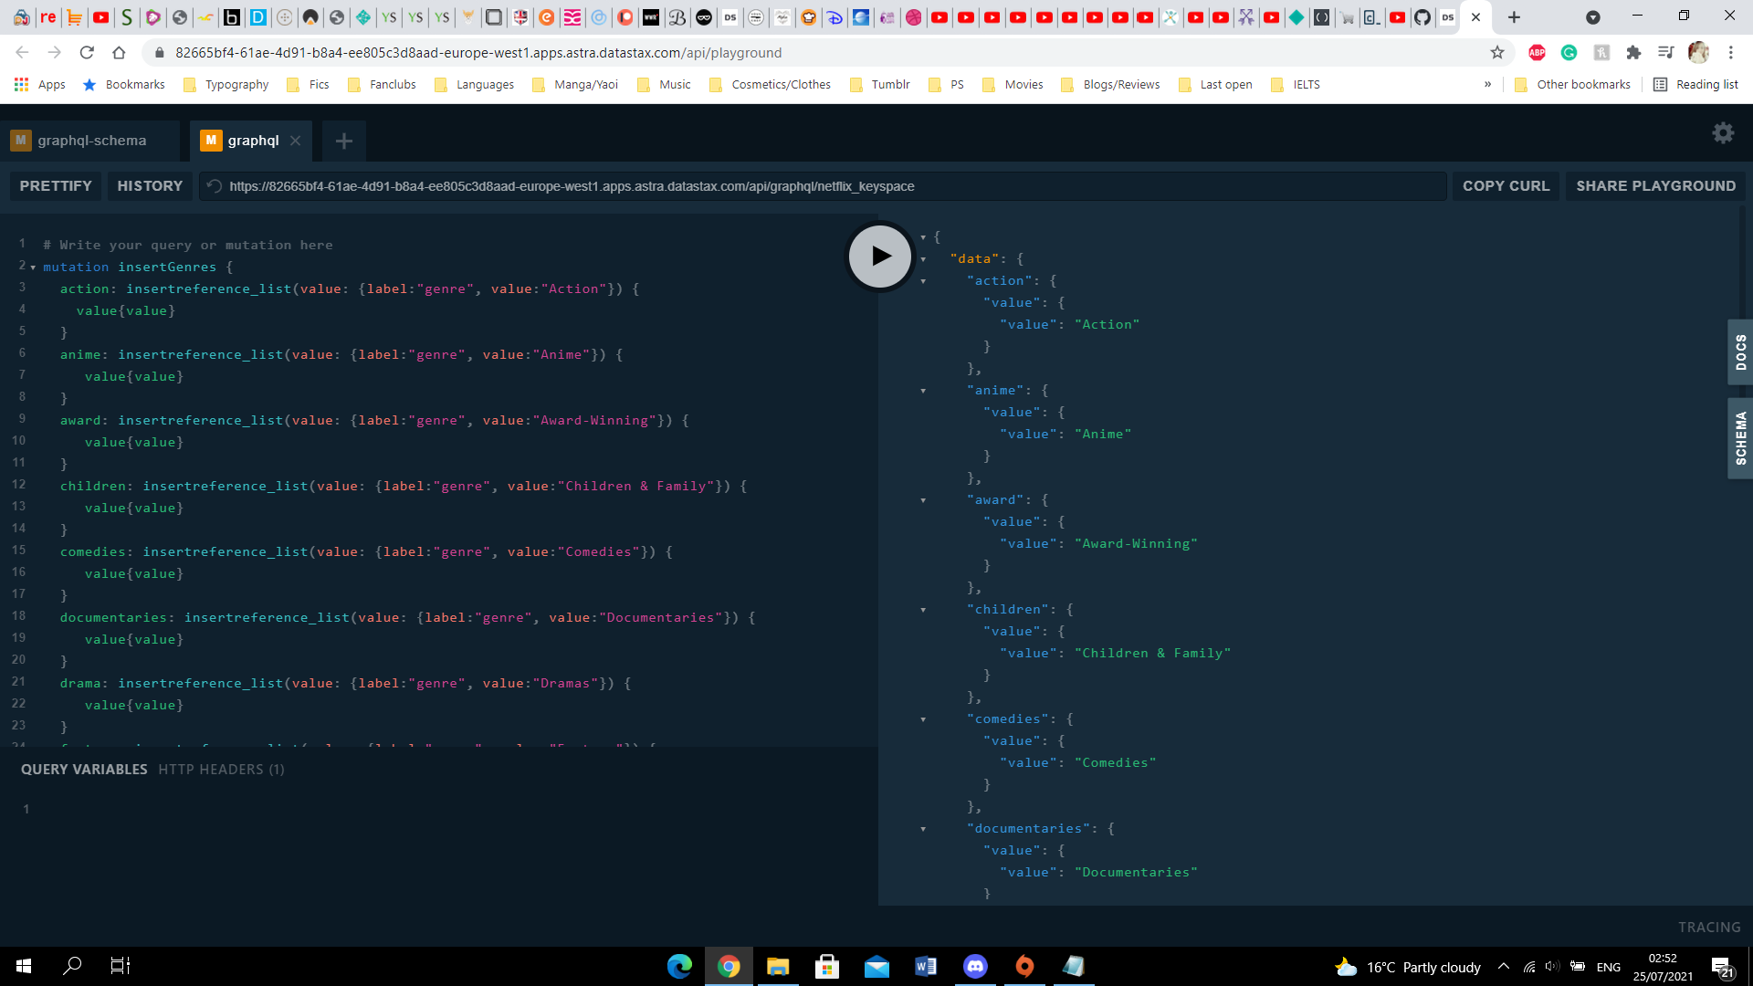The image size is (1753, 986).
Task: Expand the bookmarks bar overflow chevron
Action: tap(1487, 84)
